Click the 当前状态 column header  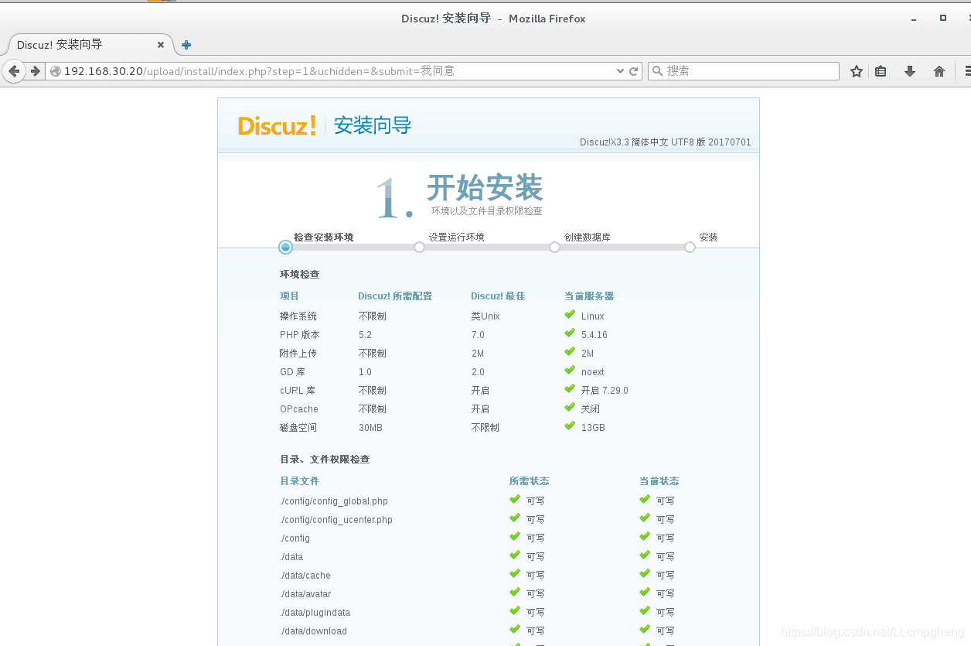659,481
